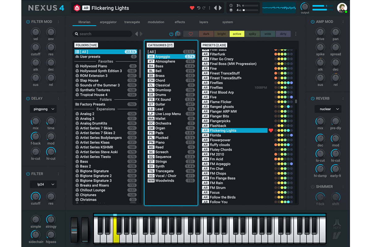
Task: Select the 'Artist Series Tiesto' expansion
Action: coord(106,157)
